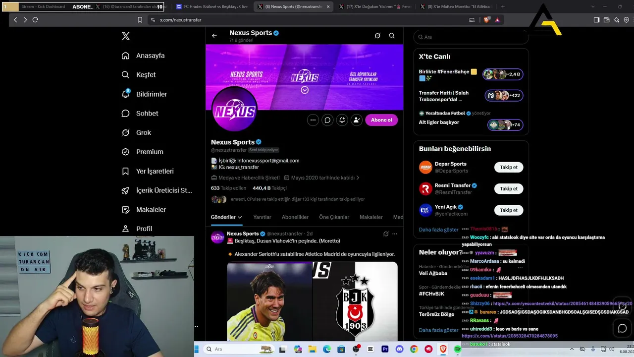
Task: Switch to the Abonelikler tab
Action: pyautogui.click(x=295, y=217)
